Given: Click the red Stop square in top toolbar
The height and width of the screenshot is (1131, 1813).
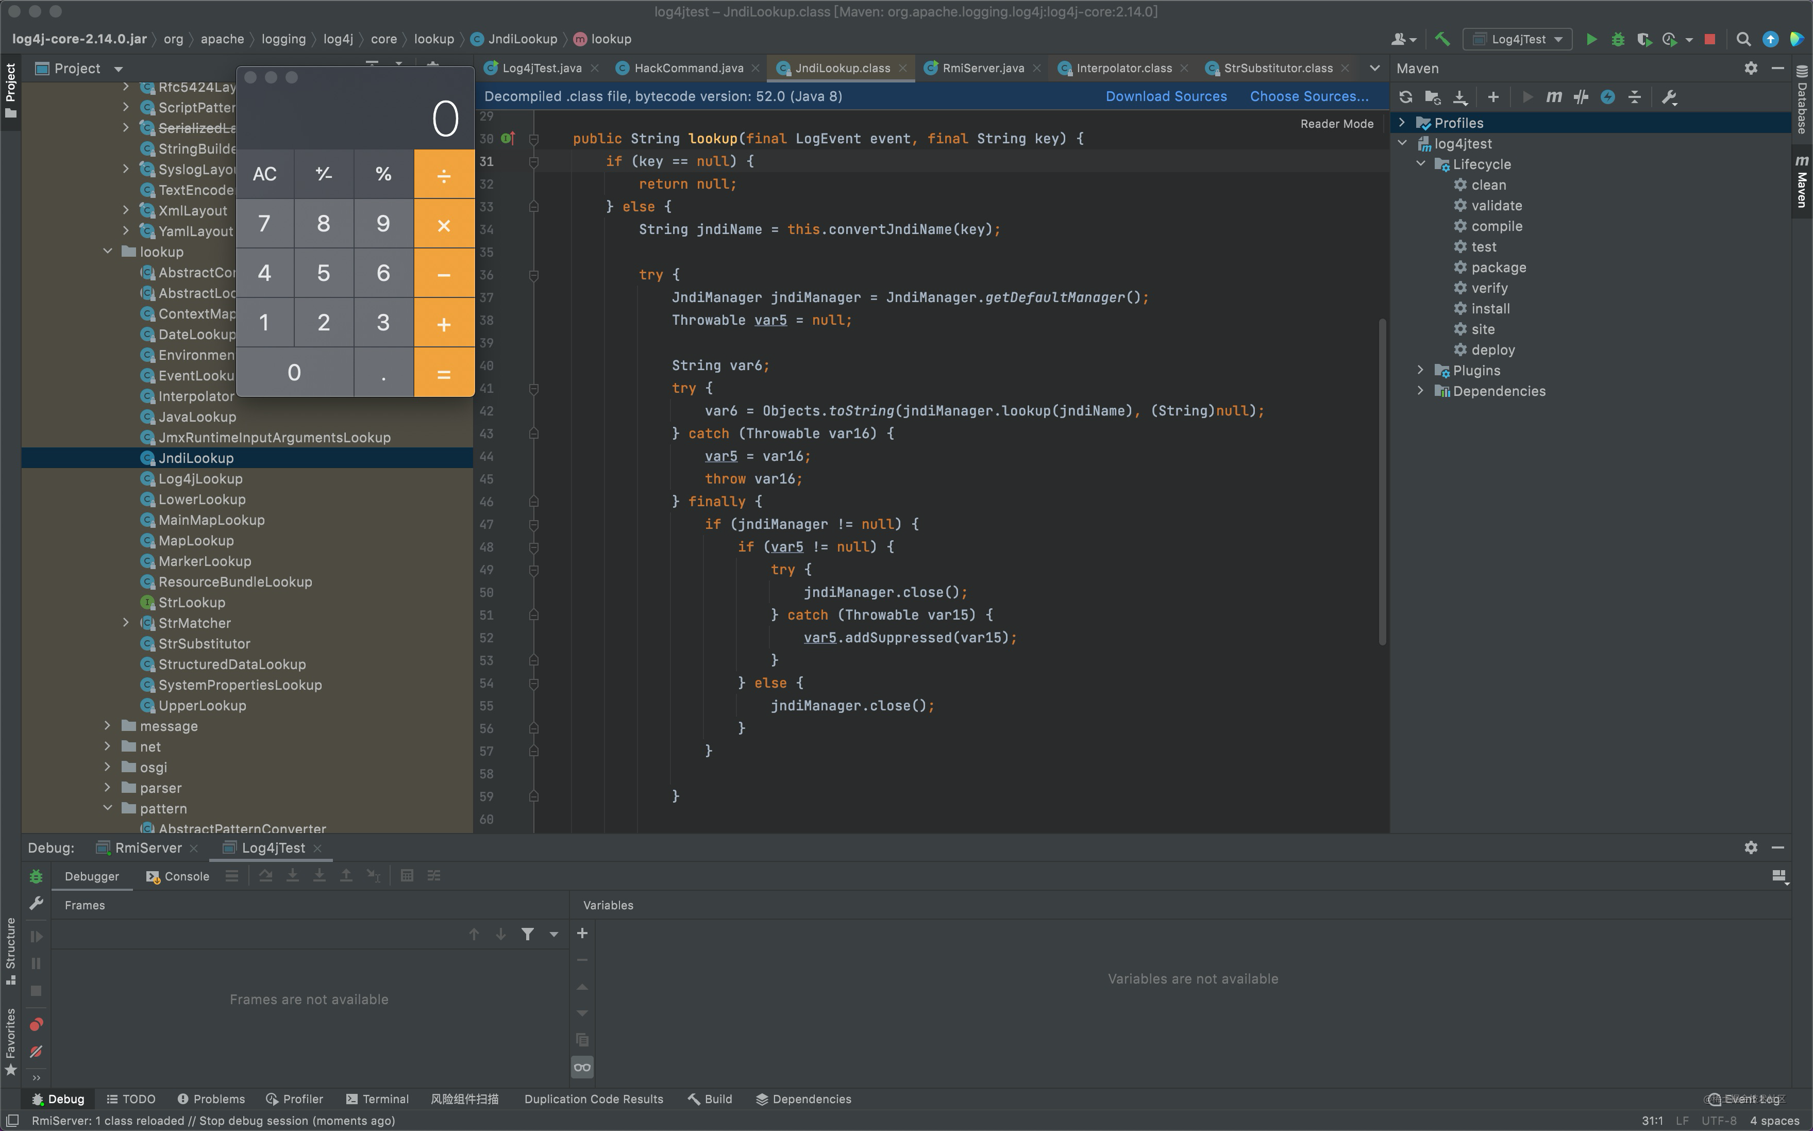Looking at the screenshot, I should tap(1710, 40).
